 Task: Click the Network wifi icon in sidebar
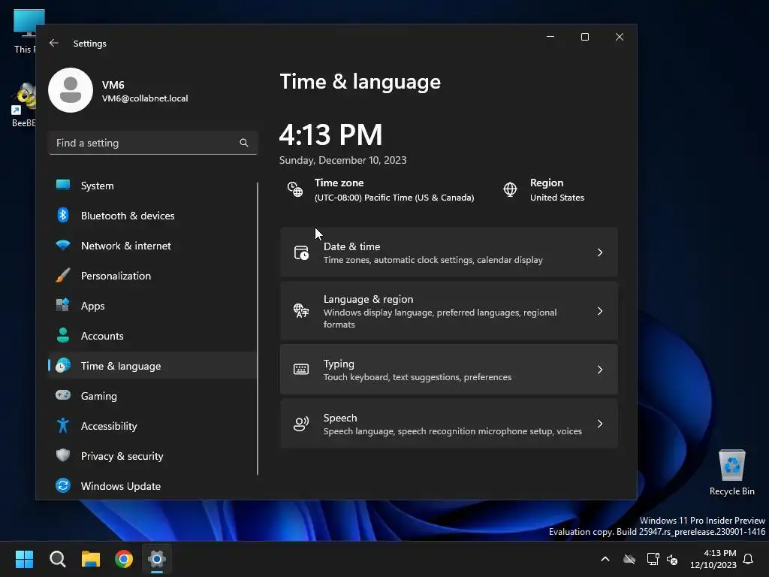tap(63, 245)
